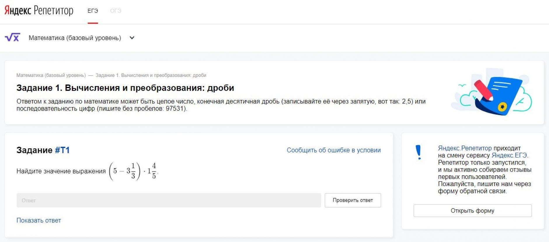Image resolution: width=549 pixels, height=242 pixels.
Task: Open the Яндекс.Репетитор link in notice
Action: coord(465,148)
